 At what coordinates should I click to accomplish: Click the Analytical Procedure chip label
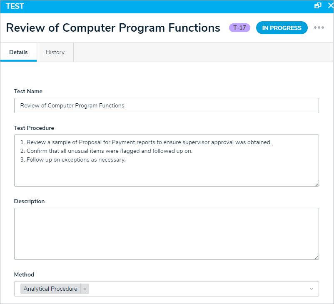point(50,289)
